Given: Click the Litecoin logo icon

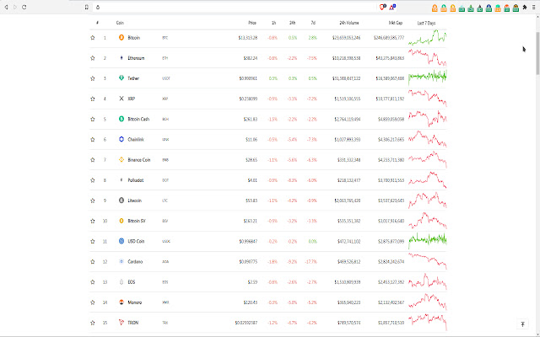Looking at the screenshot, I should pos(121,201).
